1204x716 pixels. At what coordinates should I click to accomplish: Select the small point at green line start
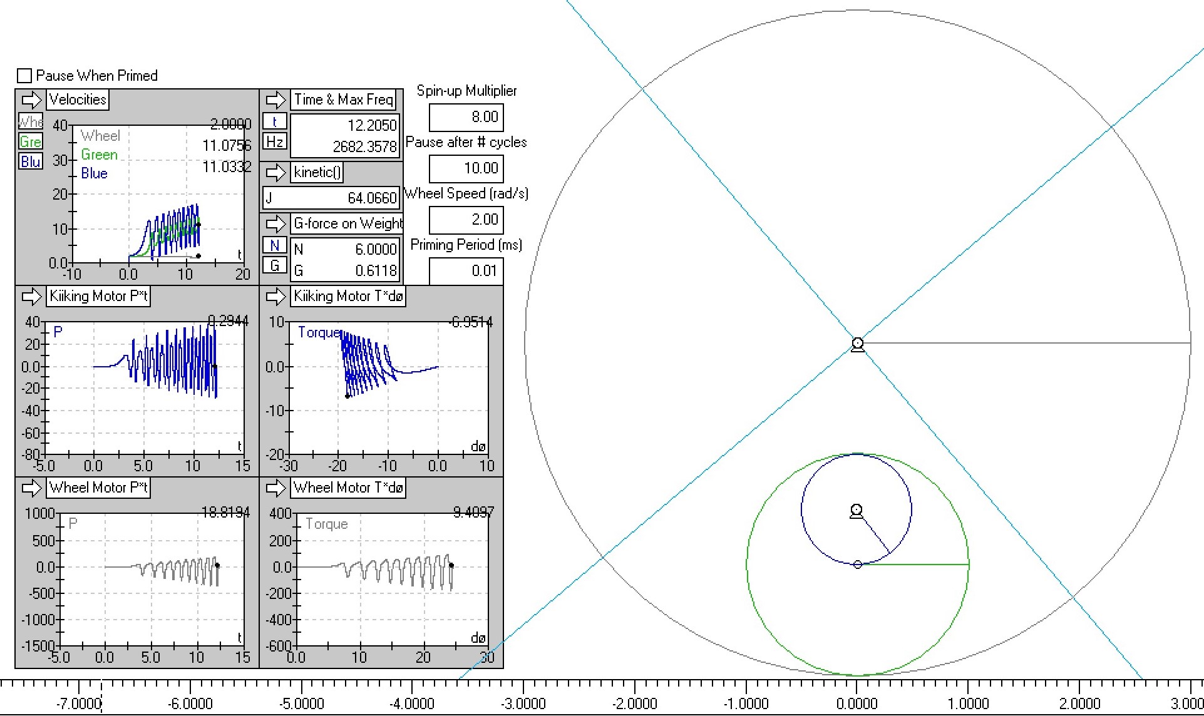point(858,565)
